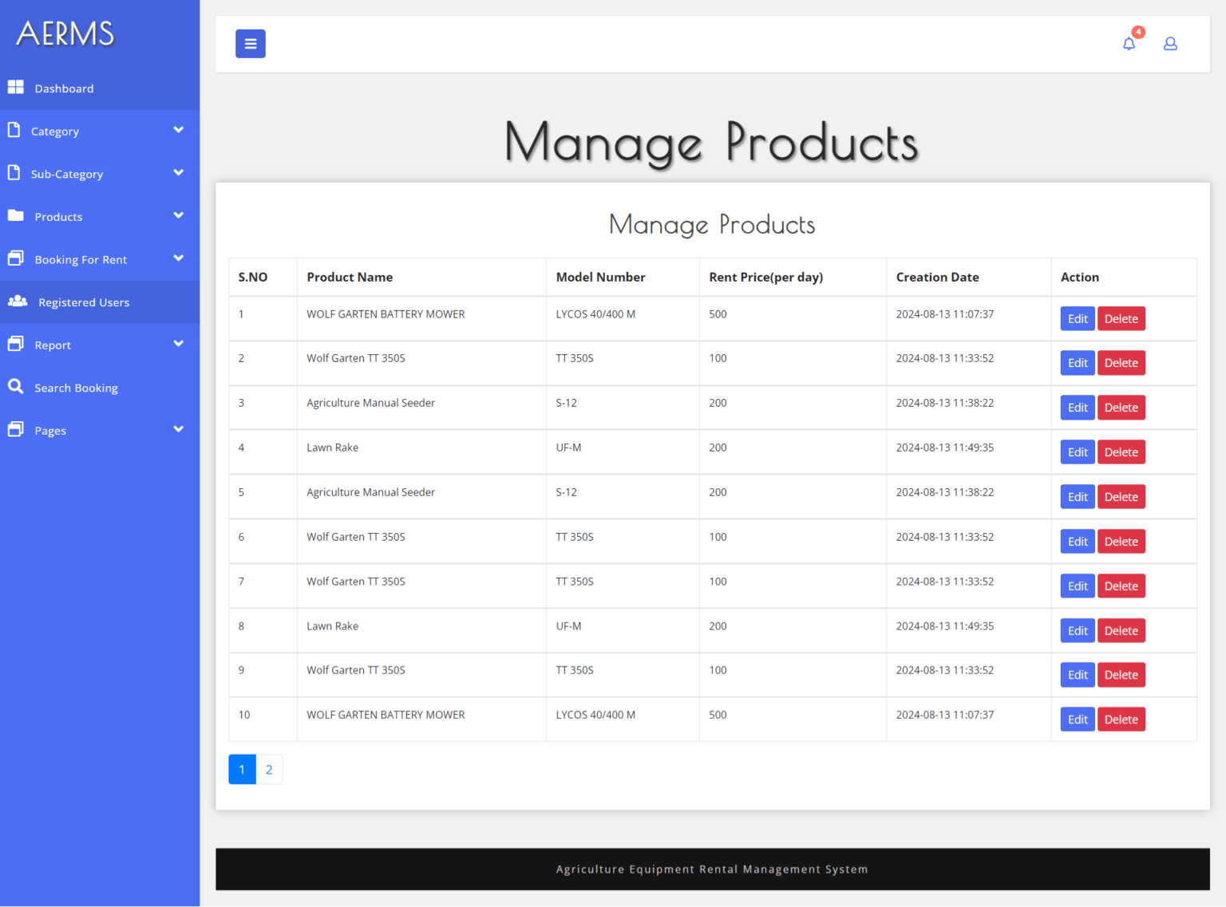Go to pagination page 2

pyautogui.click(x=269, y=770)
